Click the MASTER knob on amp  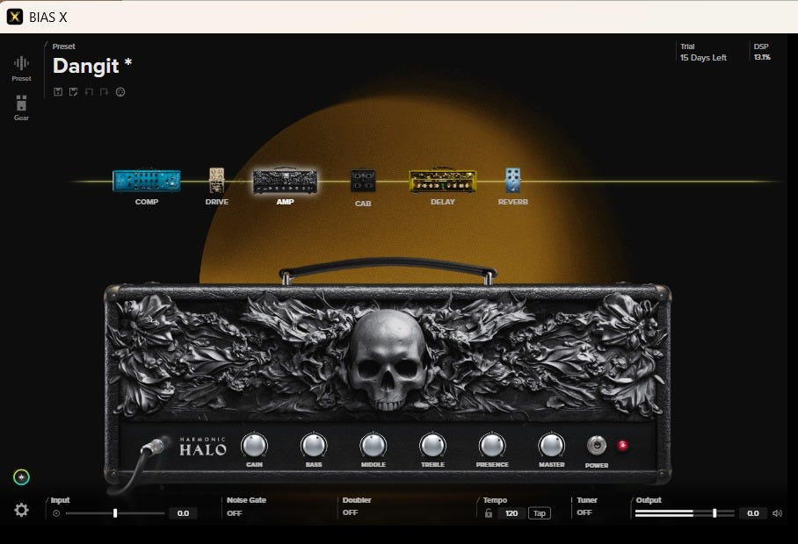click(552, 446)
